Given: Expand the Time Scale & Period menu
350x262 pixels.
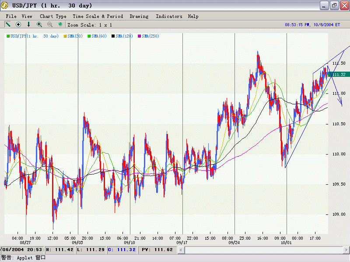Looking at the screenshot, I should coord(98,16).
